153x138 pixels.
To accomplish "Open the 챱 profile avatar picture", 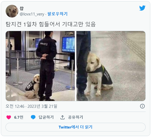I will [12, 11].
